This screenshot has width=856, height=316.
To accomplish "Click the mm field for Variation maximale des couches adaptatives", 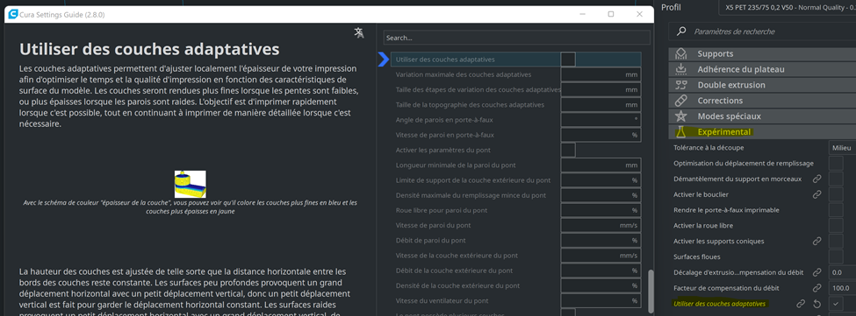I will [601, 74].
